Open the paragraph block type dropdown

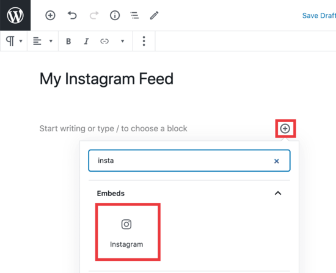pyautogui.click(x=14, y=41)
